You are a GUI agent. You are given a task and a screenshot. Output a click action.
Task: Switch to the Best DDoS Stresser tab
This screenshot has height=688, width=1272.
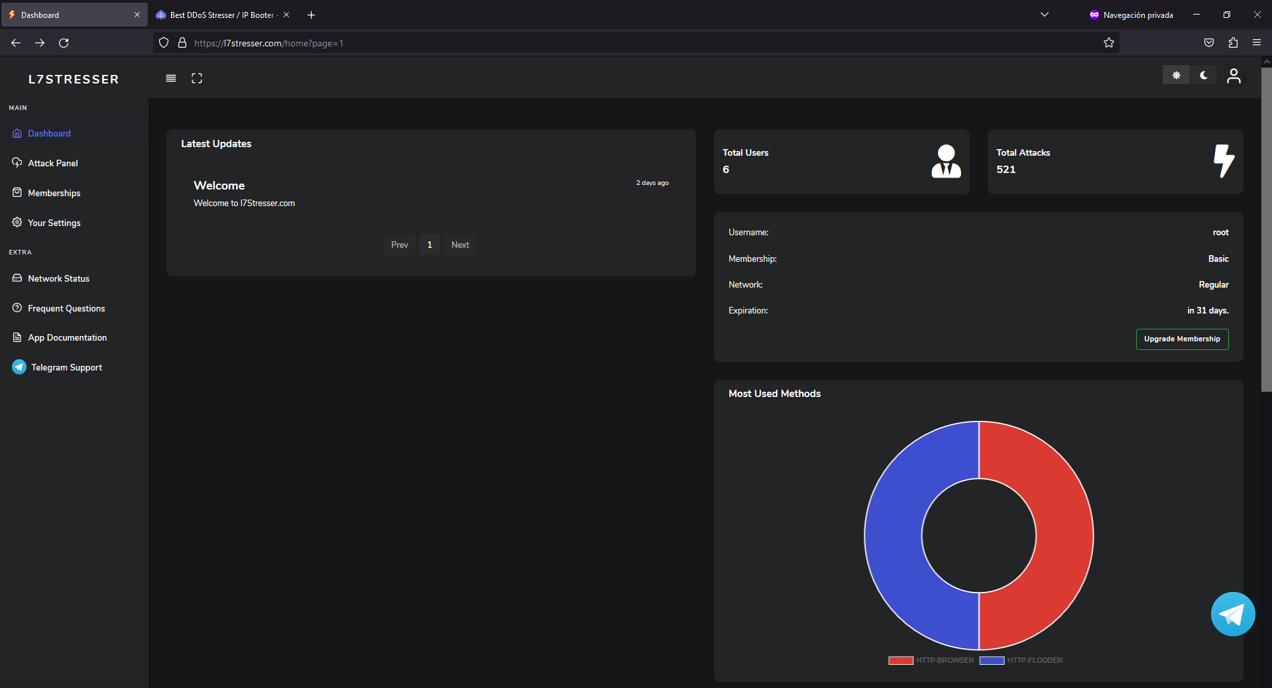point(221,15)
